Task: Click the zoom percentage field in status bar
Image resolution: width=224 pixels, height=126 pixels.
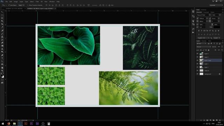Action: pyautogui.click(x=7, y=120)
